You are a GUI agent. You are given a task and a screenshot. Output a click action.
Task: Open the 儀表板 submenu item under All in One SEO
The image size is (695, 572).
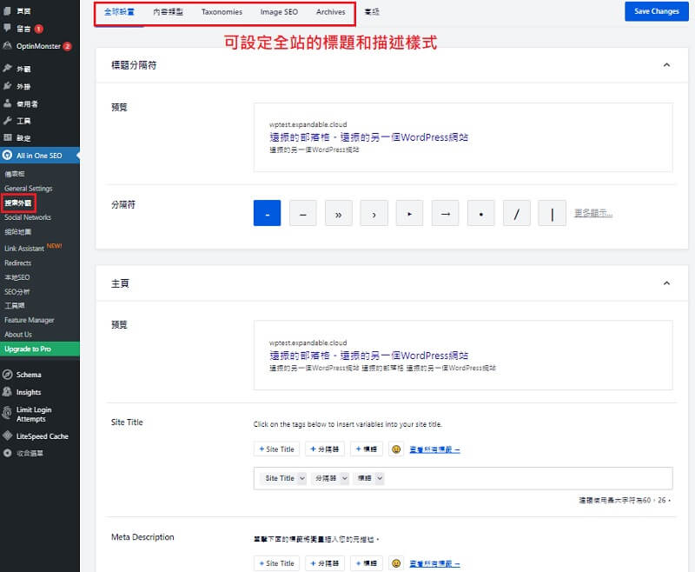[15, 174]
